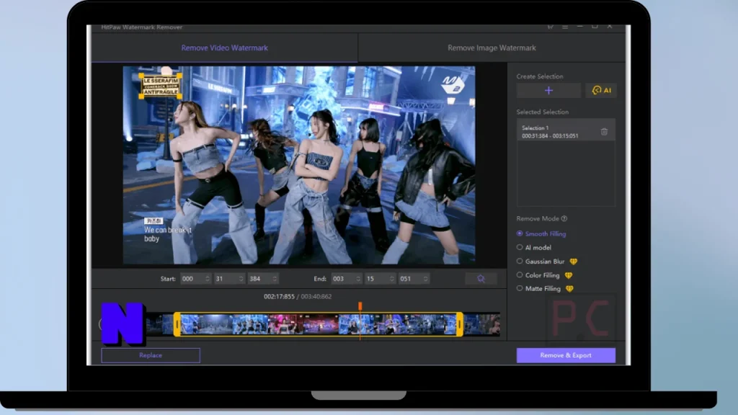Adjust stepper arrows on Start 31 field
Image resolution: width=738 pixels, height=415 pixels.
(241, 279)
